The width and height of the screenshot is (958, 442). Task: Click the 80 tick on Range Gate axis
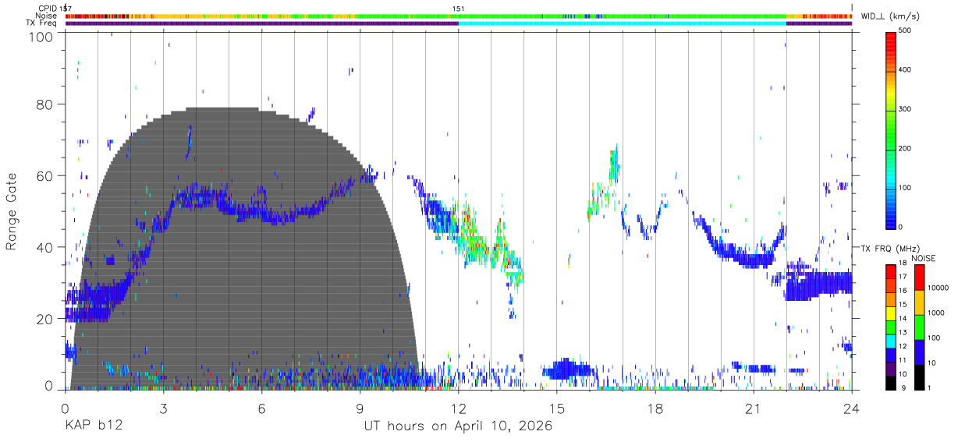(44, 104)
